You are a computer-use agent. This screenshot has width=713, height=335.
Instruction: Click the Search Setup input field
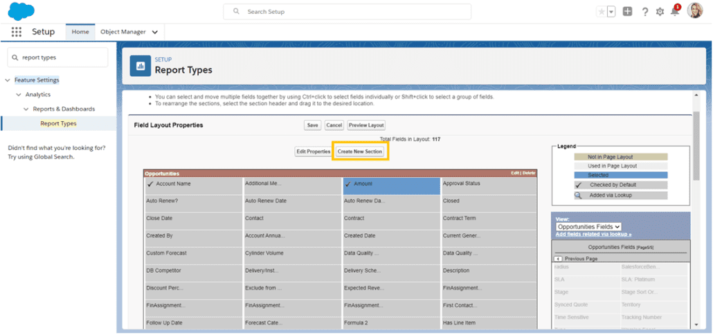347,12
